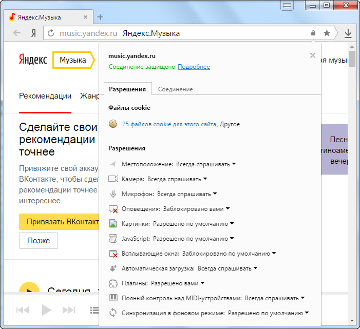Viewport: 360px width, 329px height.
Task: Open downloads with the download arrow icon
Action: point(348,33)
